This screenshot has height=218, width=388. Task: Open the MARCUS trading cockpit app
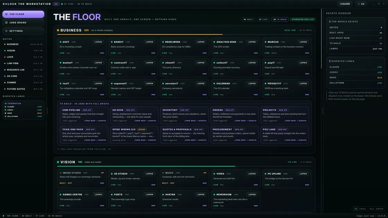[303, 42]
